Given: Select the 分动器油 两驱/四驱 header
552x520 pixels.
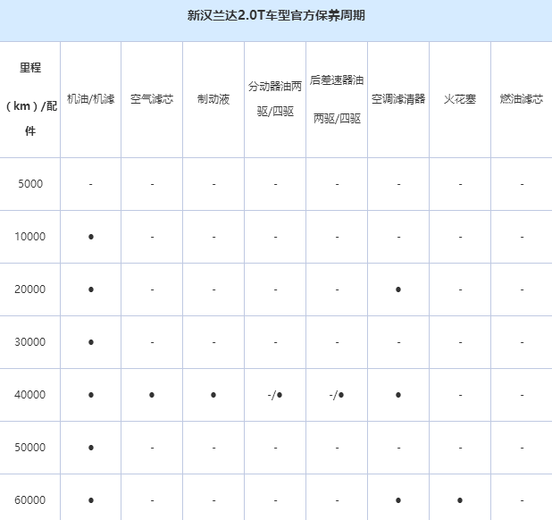Looking at the screenshot, I should (x=275, y=99).
